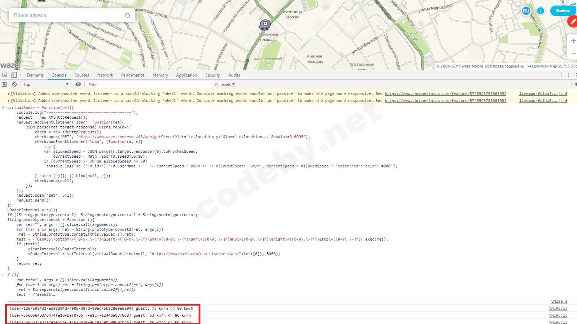Open the 'top' JavaScript context dropdown

point(46,84)
